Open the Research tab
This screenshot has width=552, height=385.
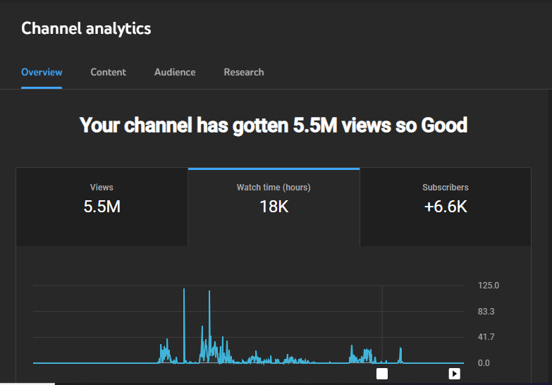[x=244, y=72]
